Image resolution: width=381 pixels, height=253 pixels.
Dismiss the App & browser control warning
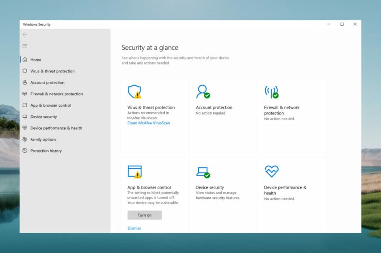point(134,228)
